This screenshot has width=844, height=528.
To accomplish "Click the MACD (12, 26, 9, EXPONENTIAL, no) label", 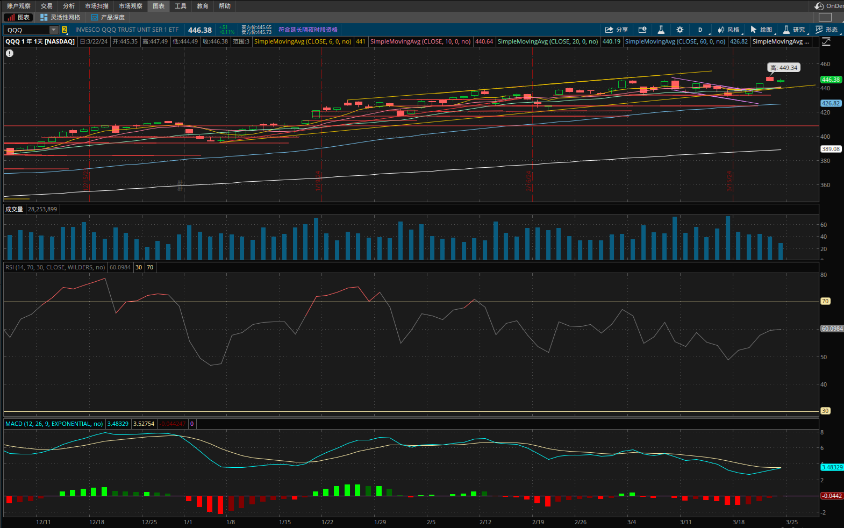I will click(x=54, y=424).
